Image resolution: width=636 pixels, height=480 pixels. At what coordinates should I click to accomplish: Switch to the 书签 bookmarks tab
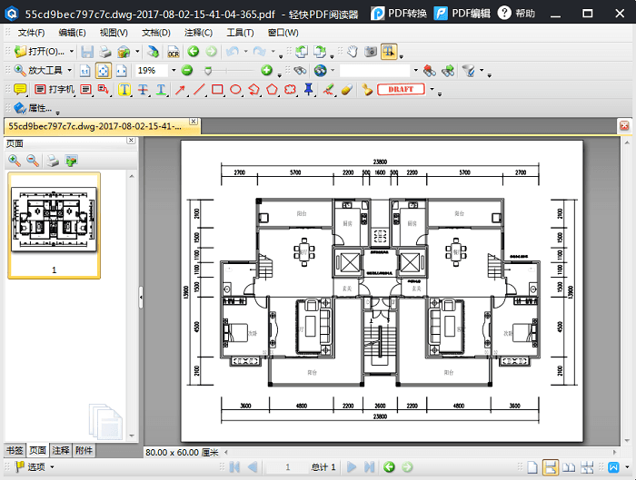[x=15, y=450]
